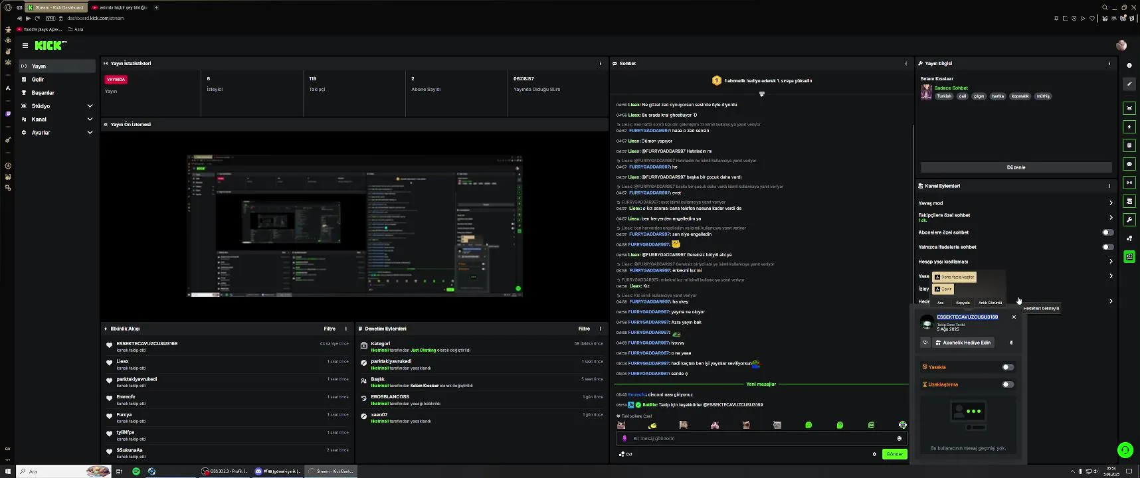Open a new browser tab
The height and width of the screenshot is (478, 1140).
coord(156,7)
